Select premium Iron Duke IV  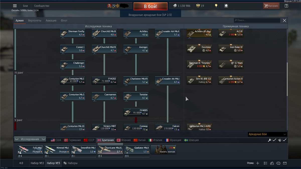coord(231,49)
